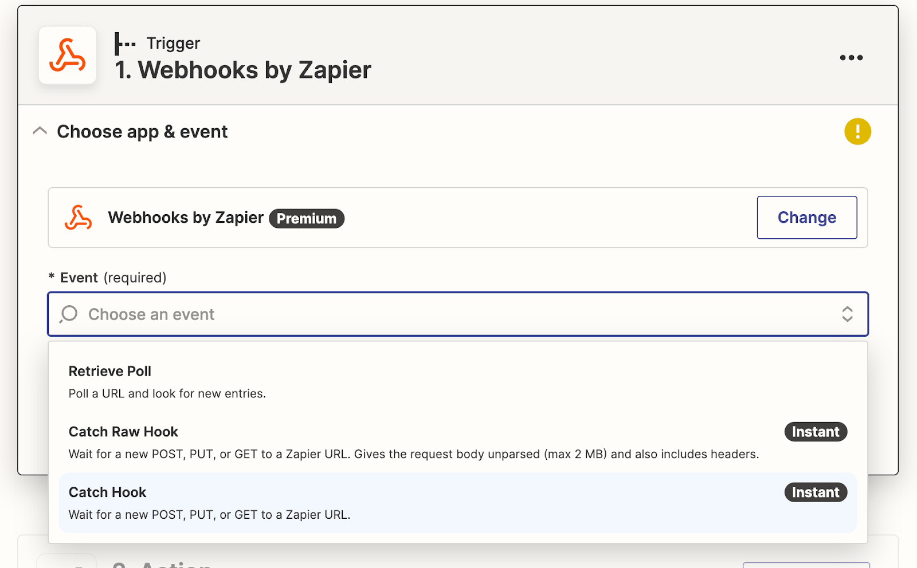This screenshot has width=917, height=568.
Task: Collapse the Choose app & event section
Action: tap(39, 131)
